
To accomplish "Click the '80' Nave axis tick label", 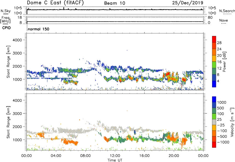I will click(210, 18).
